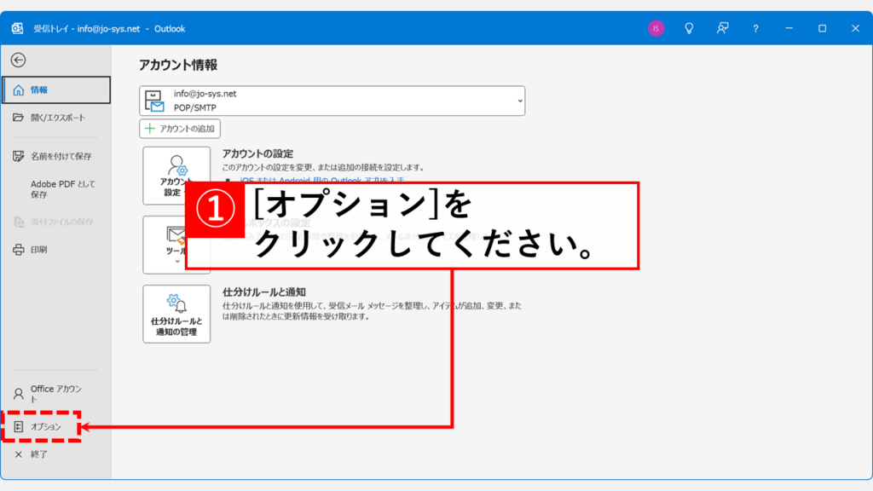
Task: Click the Outlook app icon in title bar
Action: click(17, 28)
